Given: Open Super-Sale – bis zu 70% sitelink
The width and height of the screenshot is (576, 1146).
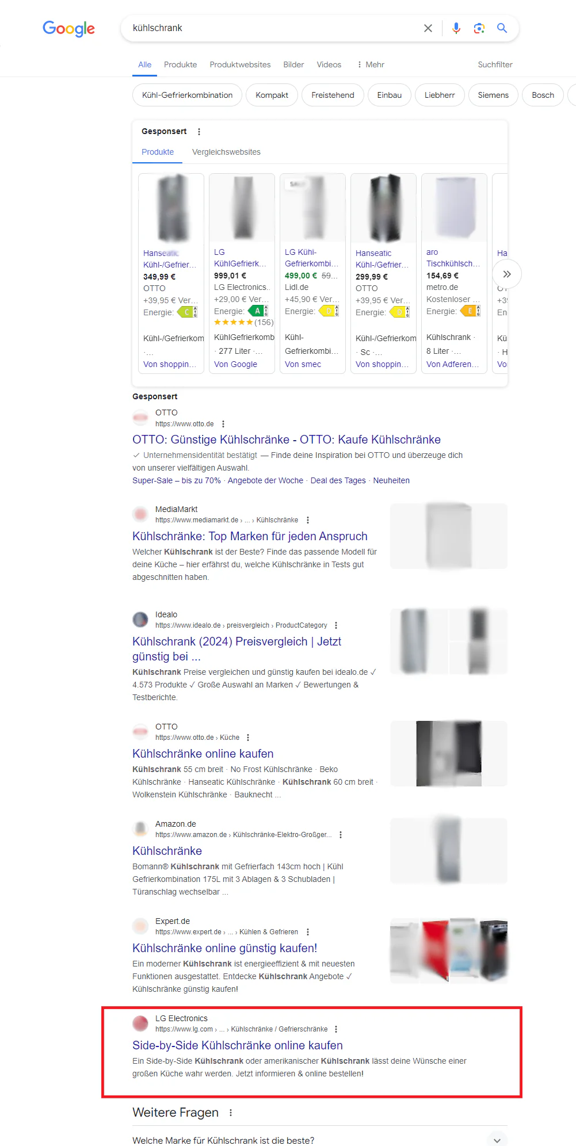Looking at the screenshot, I should coord(177,480).
